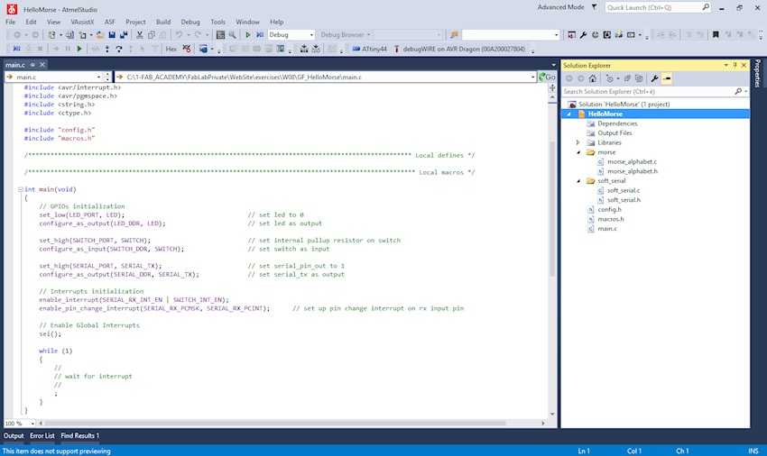Open debugWIRE on AVR Dragon tool settings
This screenshot has width=767, height=456.
click(458, 49)
